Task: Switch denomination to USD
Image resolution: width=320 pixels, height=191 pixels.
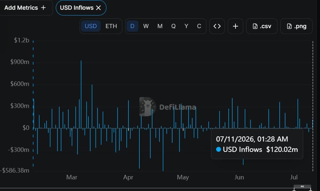Action: click(x=91, y=26)
